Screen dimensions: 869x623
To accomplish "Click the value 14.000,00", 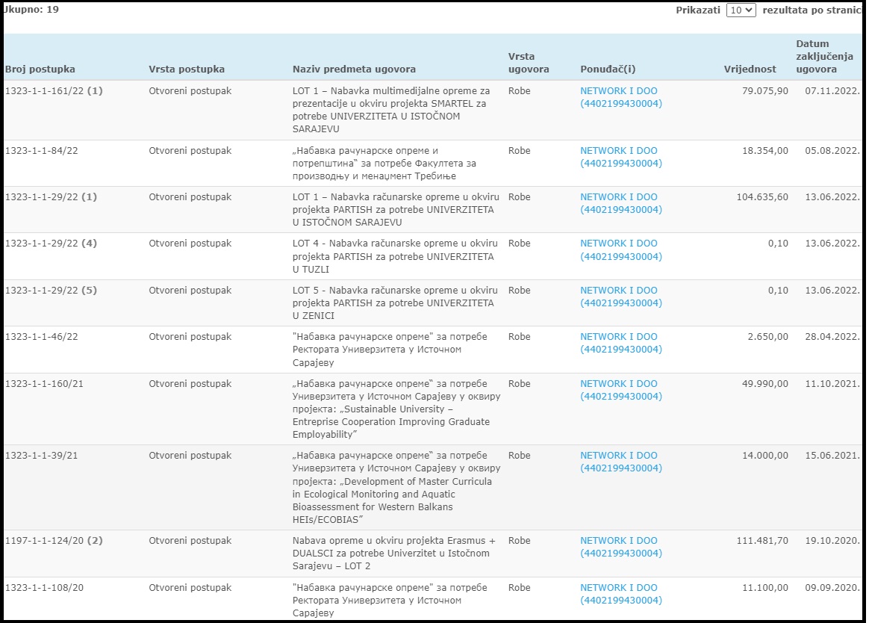I will [x=764, y=456].
